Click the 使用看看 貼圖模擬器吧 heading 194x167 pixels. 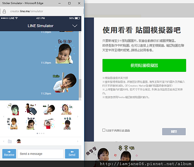pyautogui.click(x=142, y=30)
